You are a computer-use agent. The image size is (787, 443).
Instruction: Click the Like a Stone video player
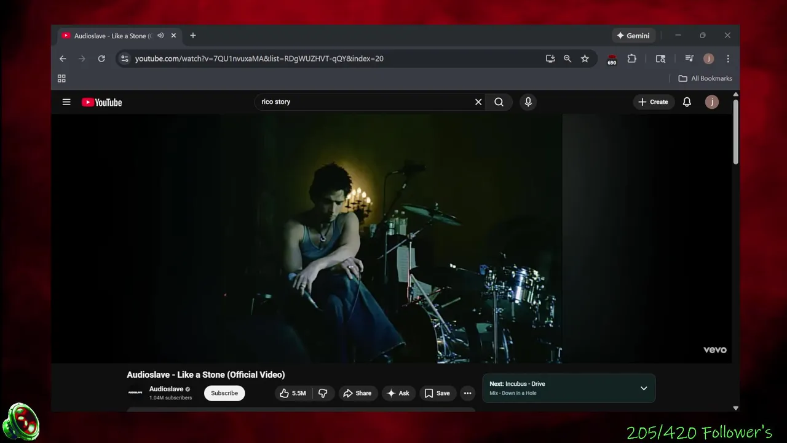coord(391,239)
